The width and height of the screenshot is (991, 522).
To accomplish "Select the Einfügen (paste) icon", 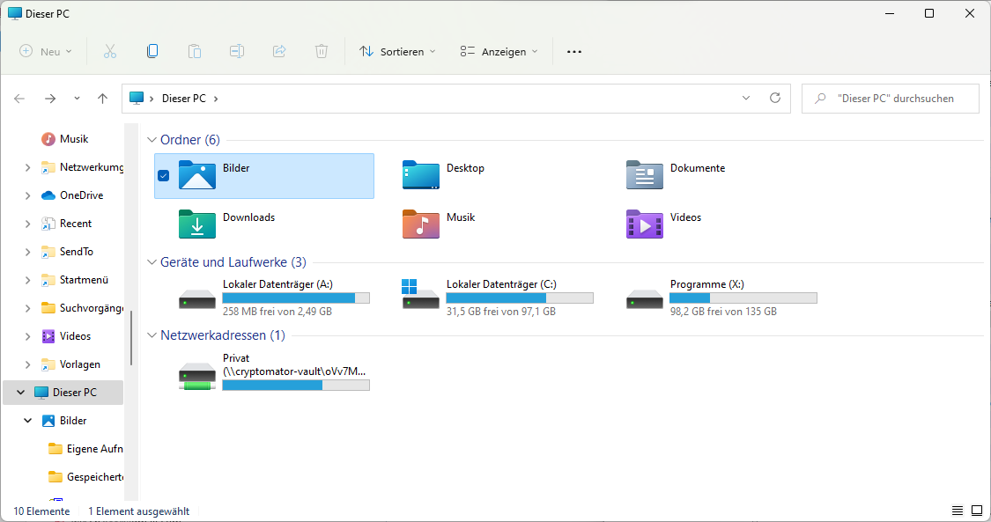I will (194, 51).
